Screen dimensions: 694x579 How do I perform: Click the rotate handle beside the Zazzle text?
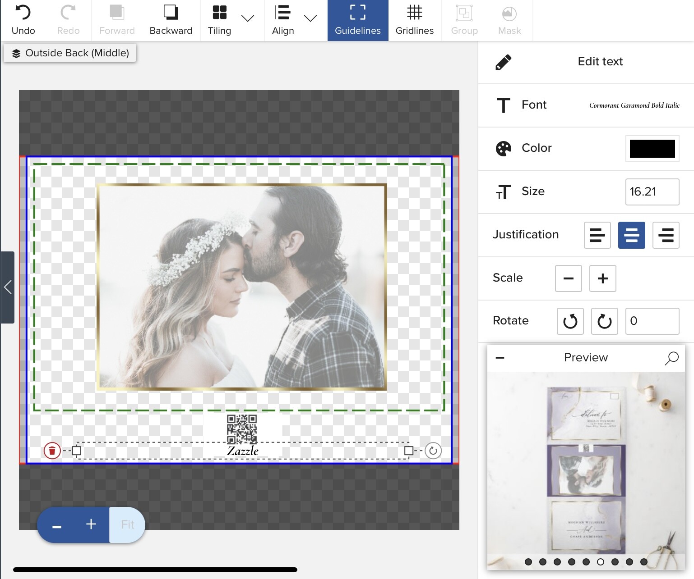click(x=433, y=450)
